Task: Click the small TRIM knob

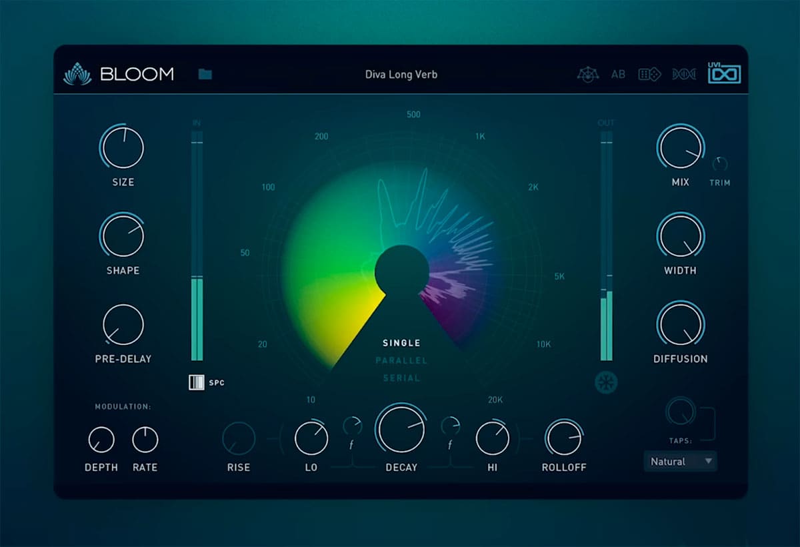Action: tap(720, 164)
